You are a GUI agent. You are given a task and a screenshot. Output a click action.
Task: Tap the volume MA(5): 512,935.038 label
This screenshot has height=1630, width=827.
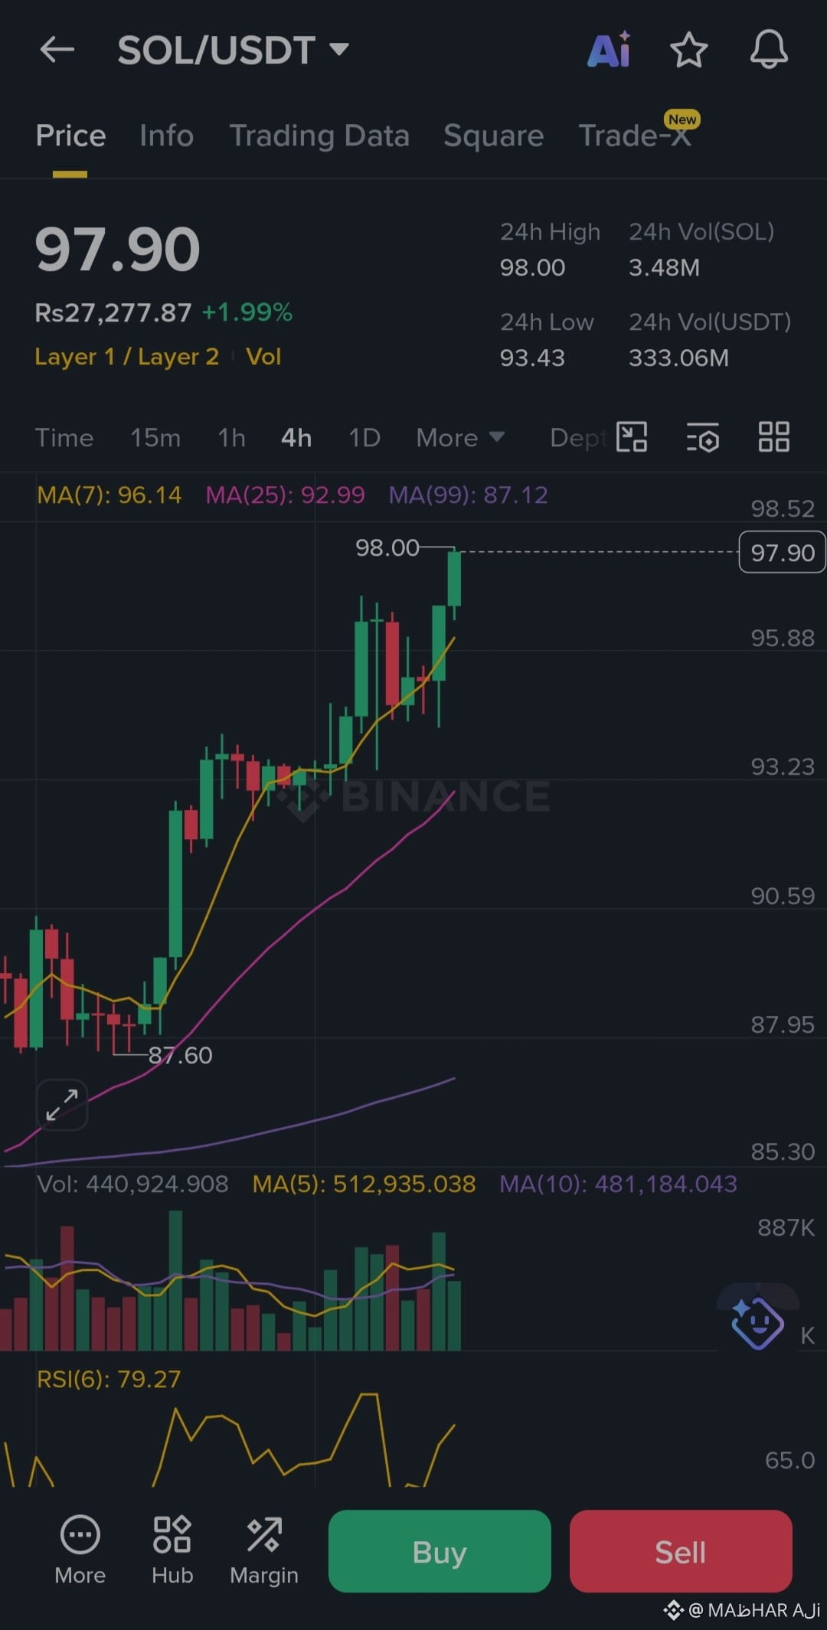click(364, 1184)
